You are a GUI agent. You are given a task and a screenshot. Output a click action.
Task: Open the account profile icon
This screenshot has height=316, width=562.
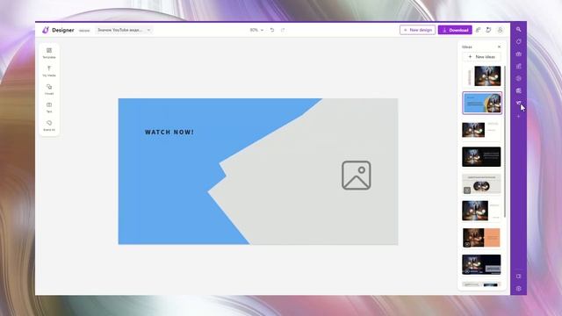(500, 30)
